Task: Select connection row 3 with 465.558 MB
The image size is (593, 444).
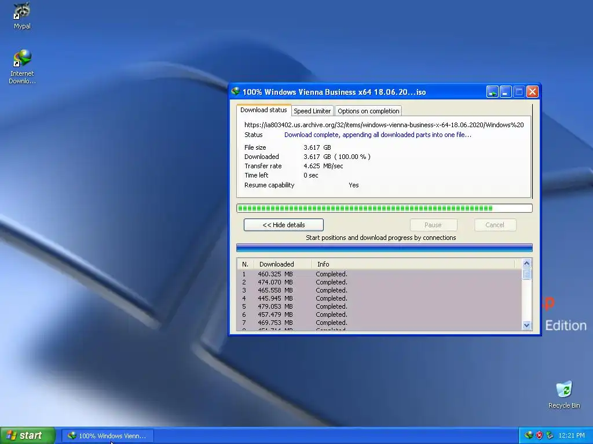Action: (379, 290)
